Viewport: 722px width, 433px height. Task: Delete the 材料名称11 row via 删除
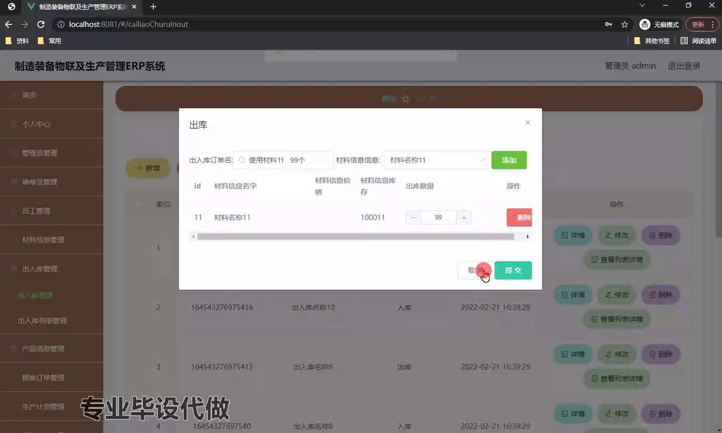(x=519, y=218)
